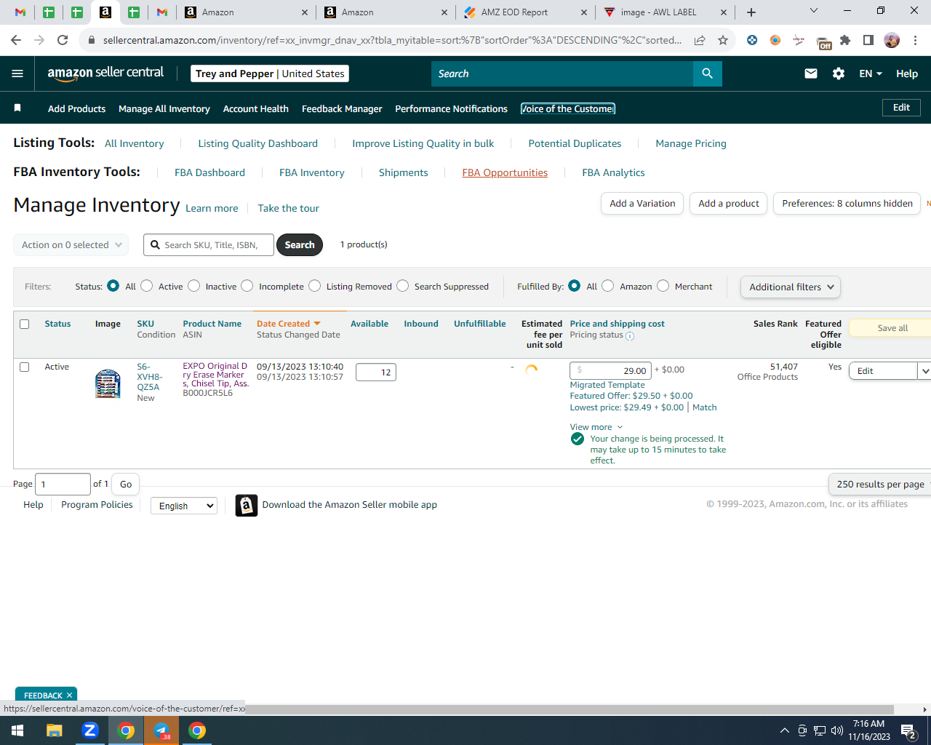931x745 pixels.
Task: Open the EN language dropdown
Action: click(871, 73)
